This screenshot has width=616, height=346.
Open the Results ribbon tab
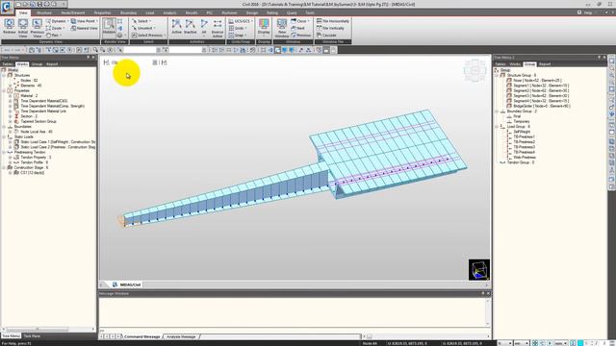coord(192,12)
